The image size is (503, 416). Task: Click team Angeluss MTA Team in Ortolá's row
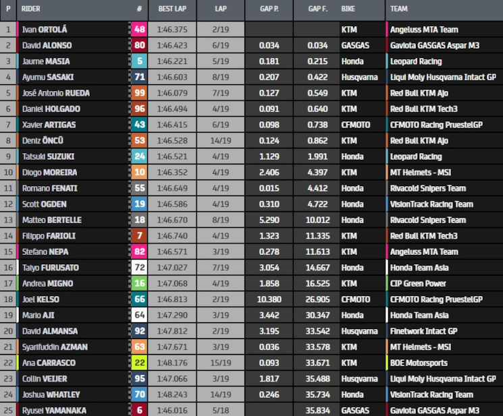(x=424, y=30)
